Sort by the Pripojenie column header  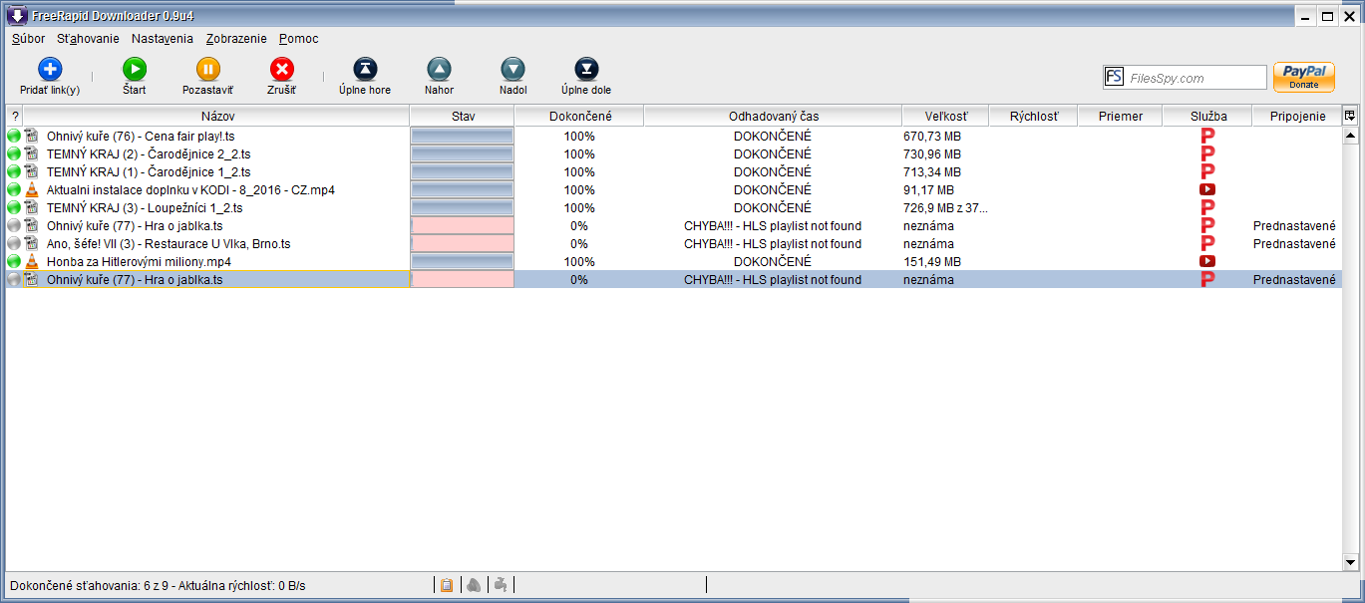point(1297,116)
